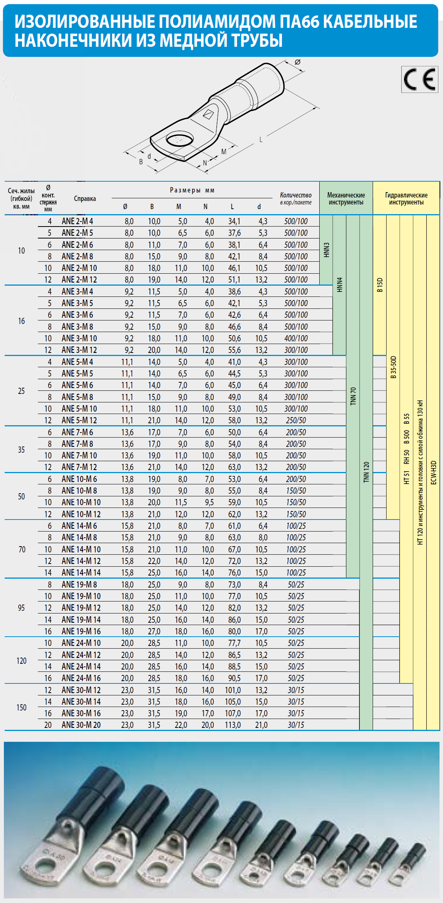Viewport: 443px width, 903px height.
Task: Click the '80,0' length in ANE 19-M 16 row
Action: click(x=234, y=631)
